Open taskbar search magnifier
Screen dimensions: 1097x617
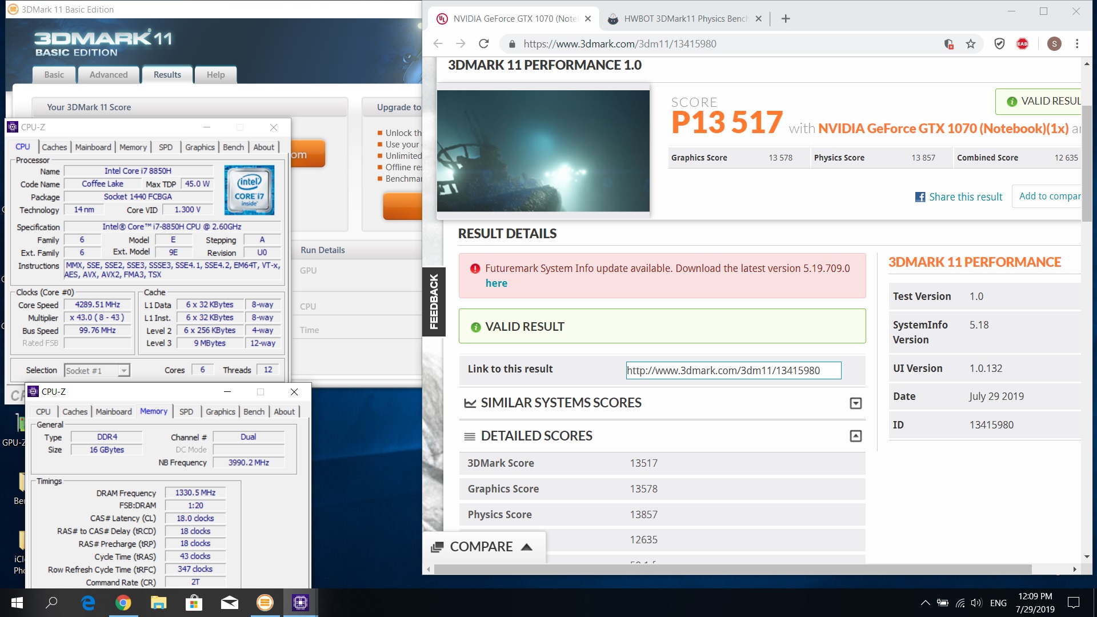pyautogui.click(x=52, y=603)
